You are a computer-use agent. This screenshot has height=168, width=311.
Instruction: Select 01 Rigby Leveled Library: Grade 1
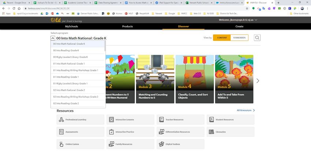point(78,83)
